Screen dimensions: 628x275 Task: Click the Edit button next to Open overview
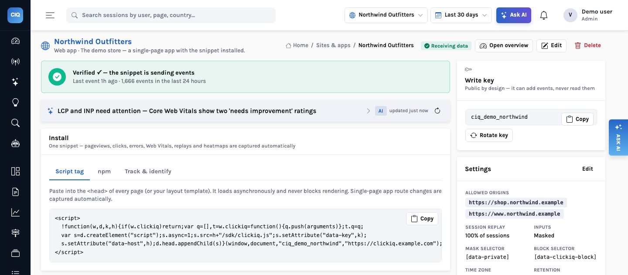[551, 45]
